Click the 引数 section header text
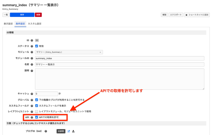The height and width of the screenshot is (135, 211). [x=36, y=123]
